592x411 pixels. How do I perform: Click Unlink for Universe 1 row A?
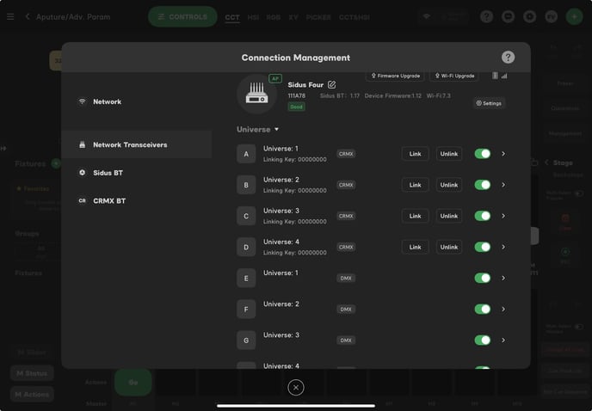[x=449, y=154]
